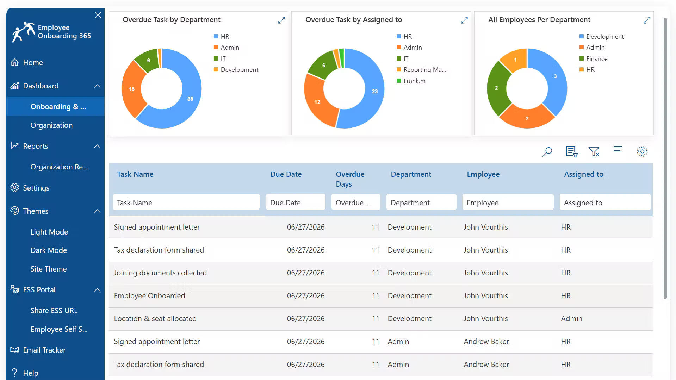Toggle Frank.m legend entry
The image size is (676, 380).
point(411,81)
